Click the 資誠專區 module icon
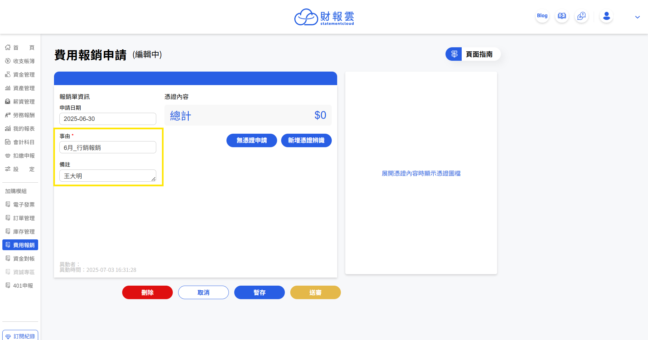 tap(8, 272)
